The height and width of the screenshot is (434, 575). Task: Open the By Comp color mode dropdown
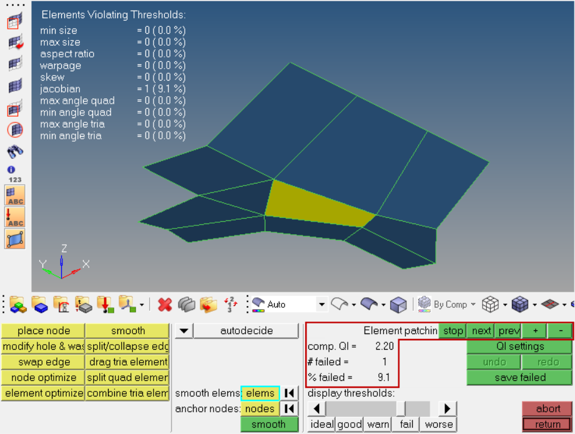473,305
